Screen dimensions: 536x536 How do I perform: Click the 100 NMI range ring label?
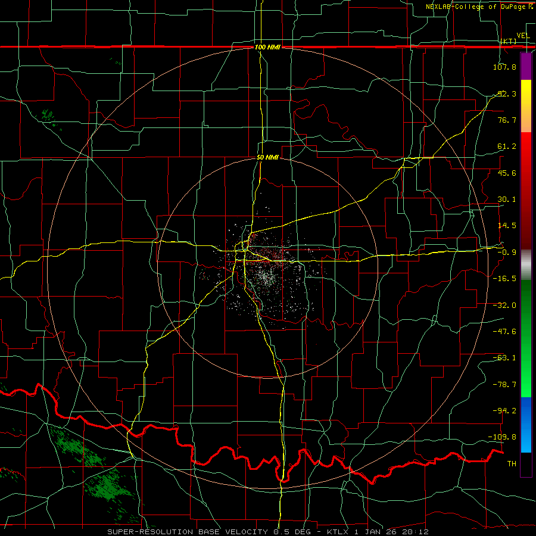click(267, 47)
